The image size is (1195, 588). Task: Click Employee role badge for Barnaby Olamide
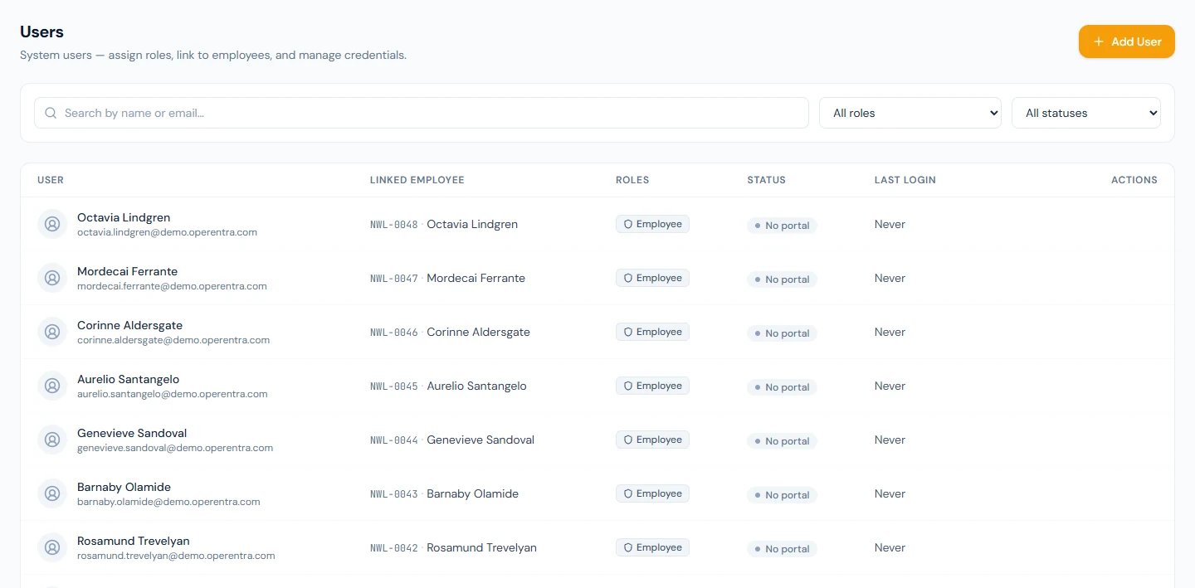(x=652, y=493)
